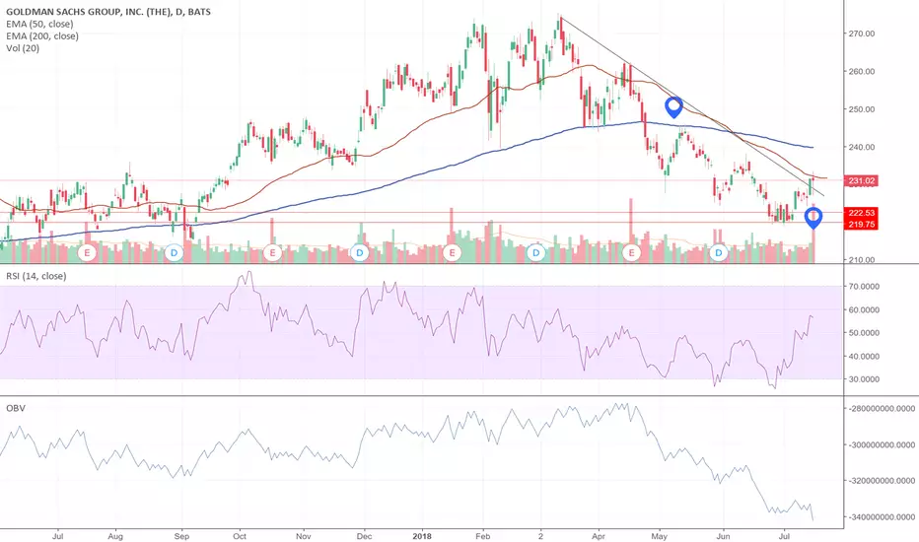The width and height of the screenshot is (919, 542).
Task: Click the EMA (200, close) indicator label
Action: pos(42,36)
